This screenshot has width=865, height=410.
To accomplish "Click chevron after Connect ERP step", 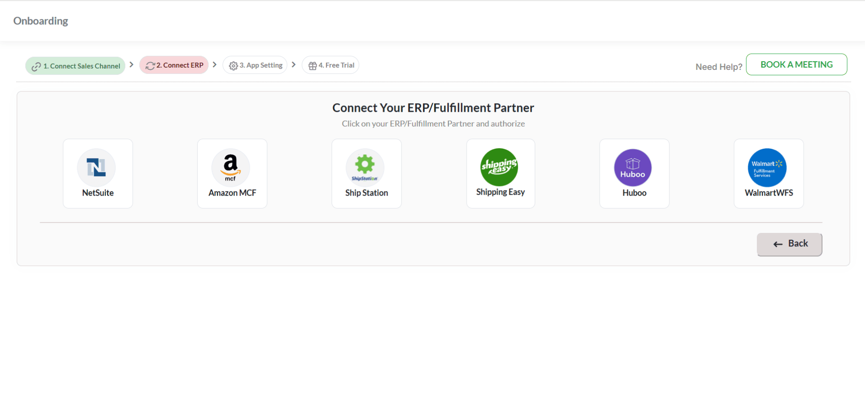I will pos(215,64).
